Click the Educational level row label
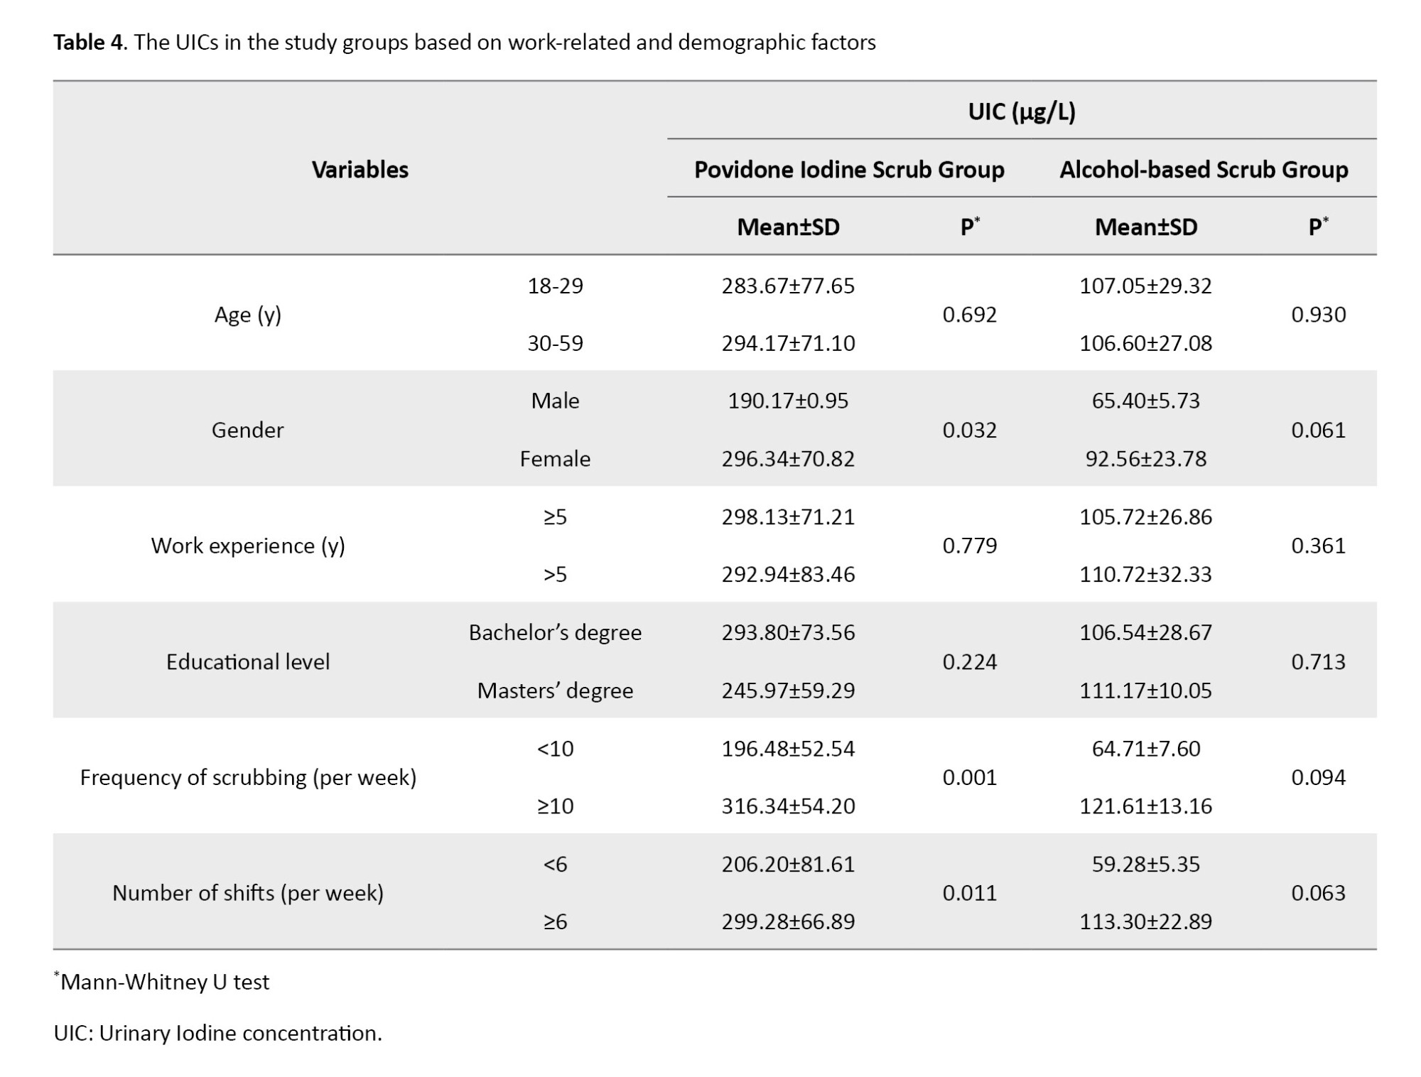Screen dimensions: 1421x1077 [247, 661]
